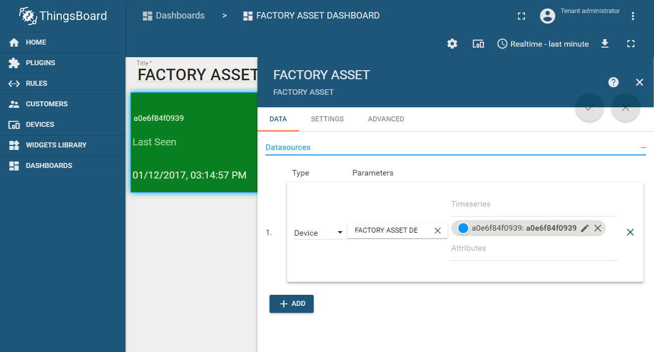Open widget help question mark icon
654x352 pixels.
[x=613, y=82]
